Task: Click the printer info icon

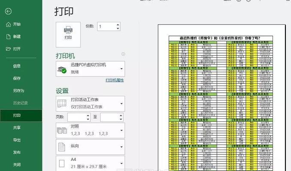Action: point(123,54)
